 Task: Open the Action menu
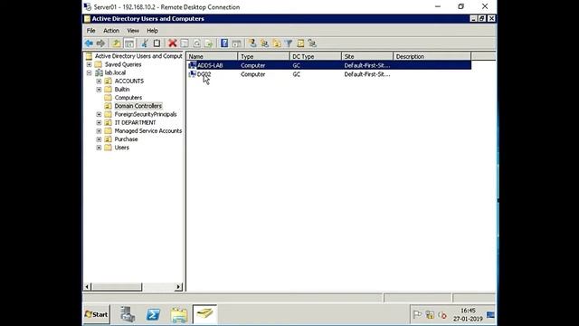[x=111, y=31]
